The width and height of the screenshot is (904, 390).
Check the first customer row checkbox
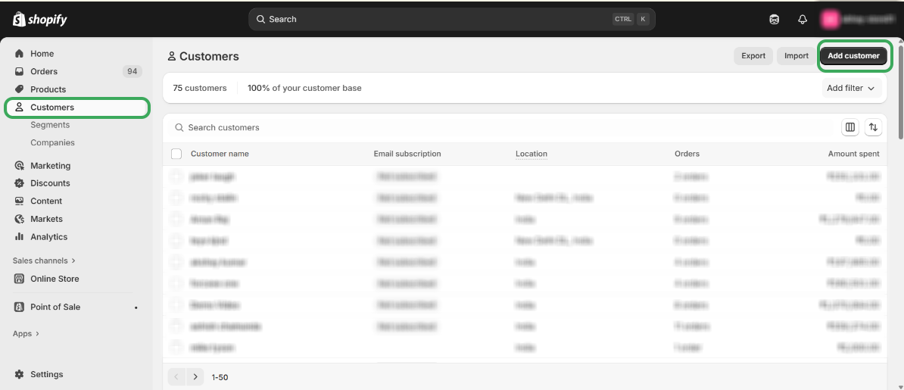pyautogui.click(x=176, y=176)
